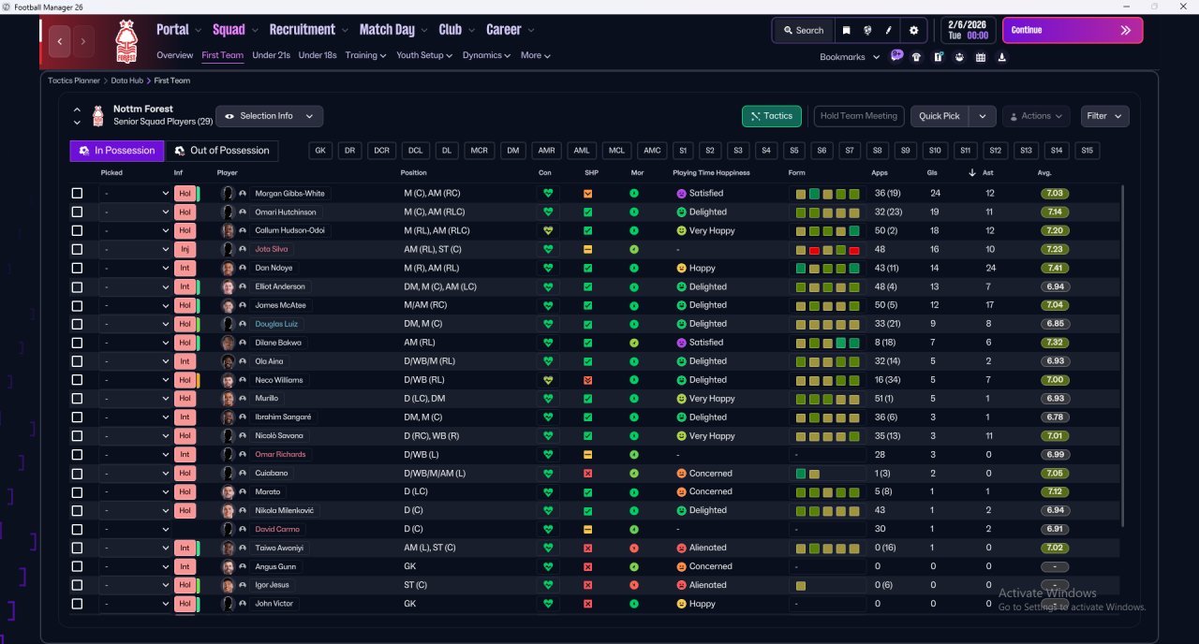Click the bookmark flag icon near Search
This screenshot has height=644, width=1199.
[x=847, y=30]
